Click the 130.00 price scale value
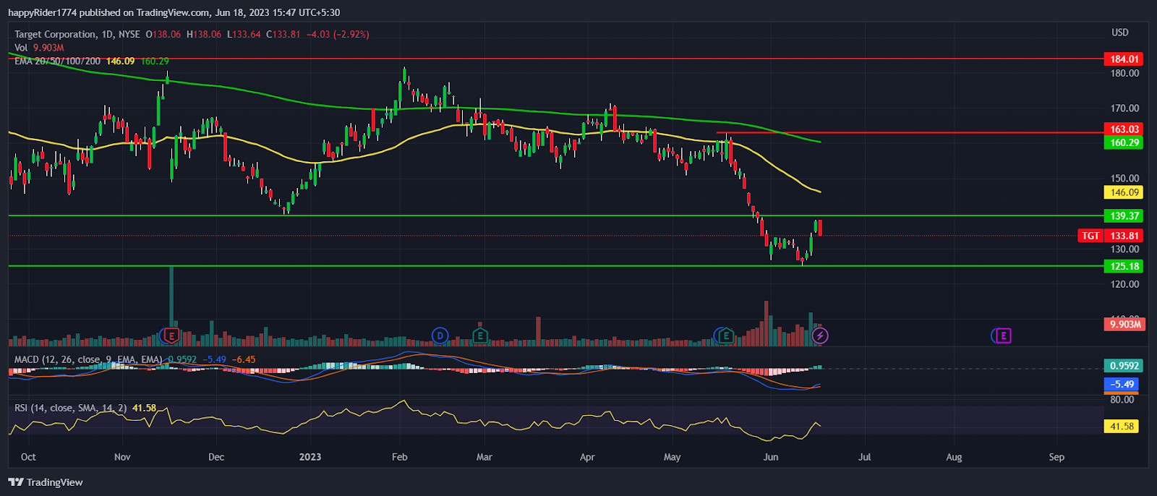The height and width of the screenshot is (496, 1157). coord(1124,249)
